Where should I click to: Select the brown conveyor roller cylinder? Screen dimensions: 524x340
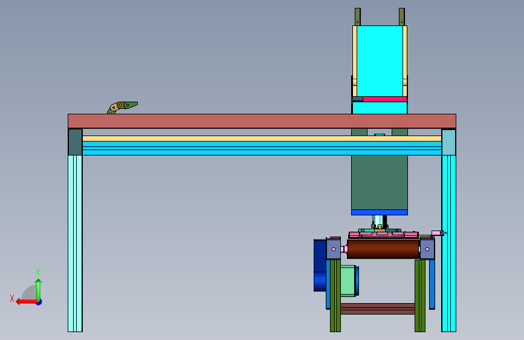[x=383, y=249]
